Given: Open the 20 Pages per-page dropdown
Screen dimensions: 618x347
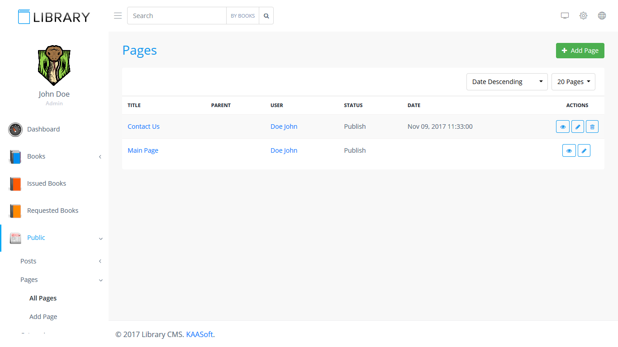Looking at the screenshot, I should click(573, 82).
